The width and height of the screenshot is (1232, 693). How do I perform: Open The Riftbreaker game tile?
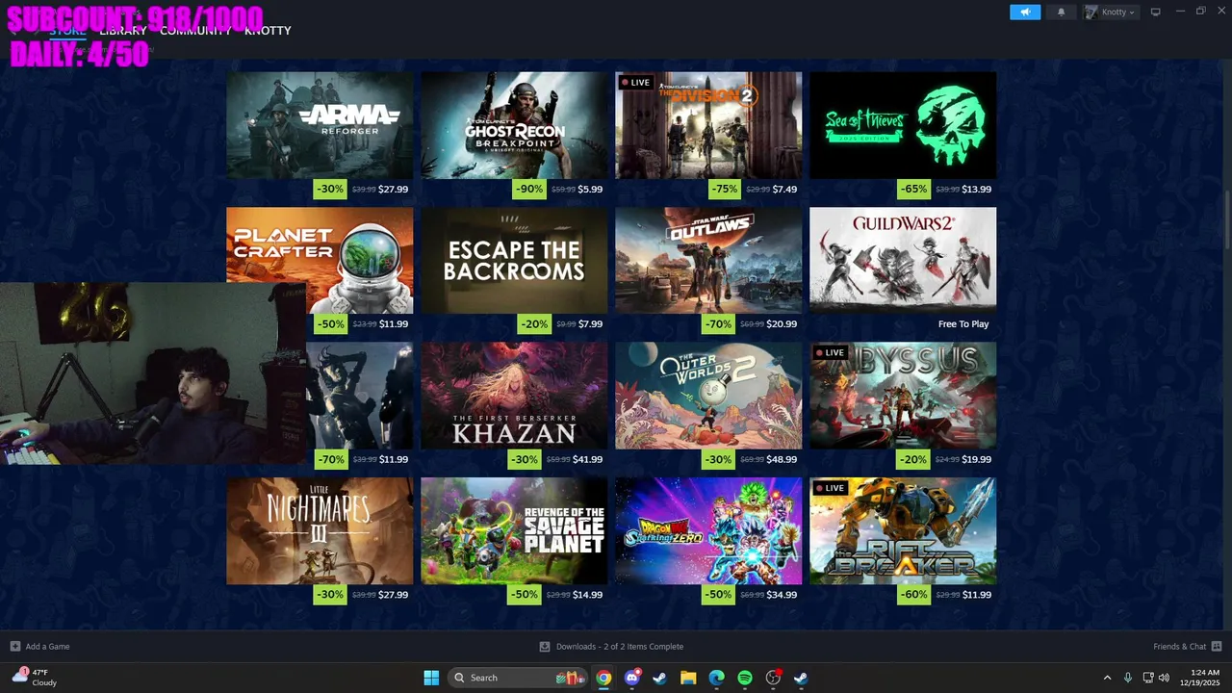point(903,531)
